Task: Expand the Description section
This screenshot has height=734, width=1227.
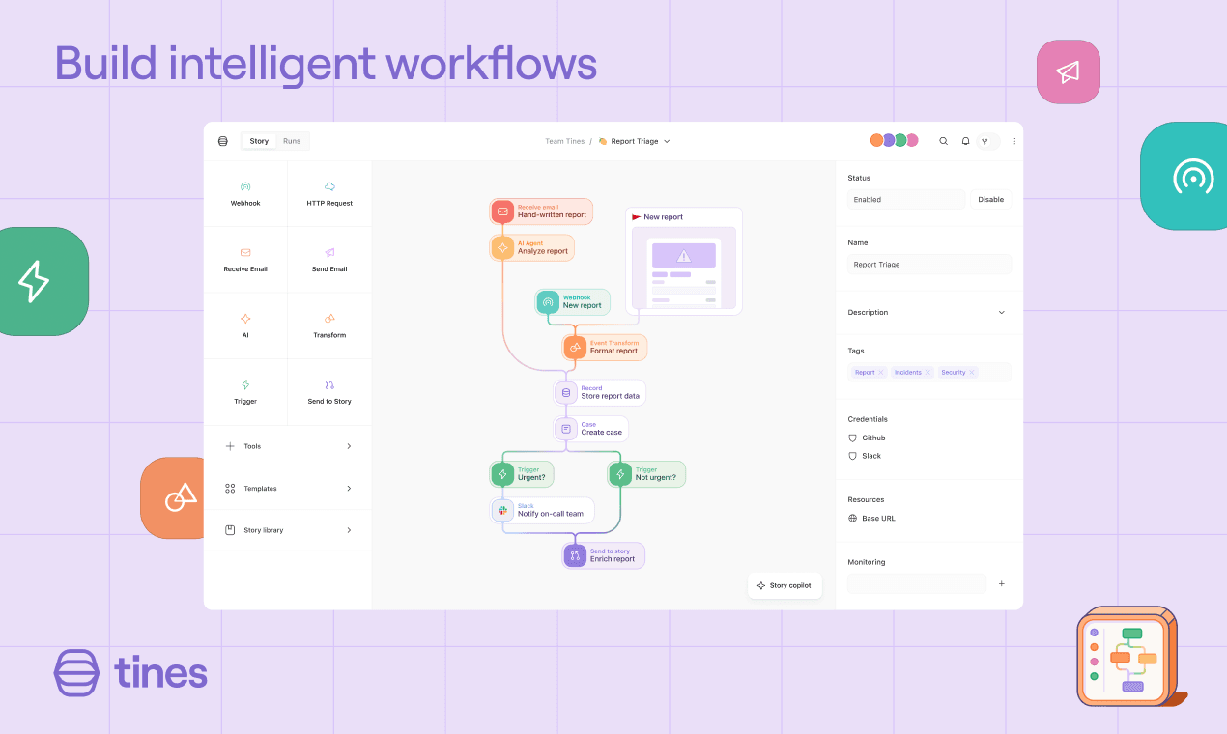Action: click(1001, 313)
